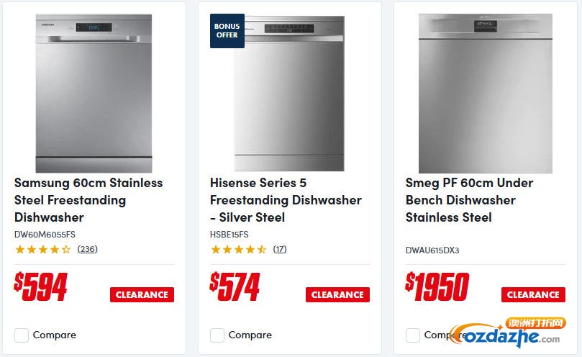Open Smeg PF 60cm Under Bench Dishwasher title
This screenshot has width=582, height=357.
point(469,200)
